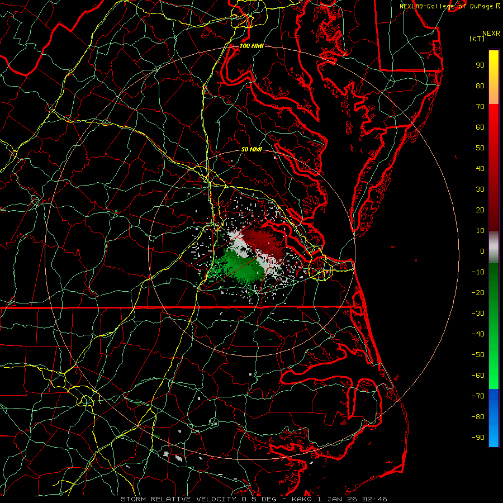Pick the bright green segment of the color bar
Screen dimensions: 503x503
pos(493,369)
